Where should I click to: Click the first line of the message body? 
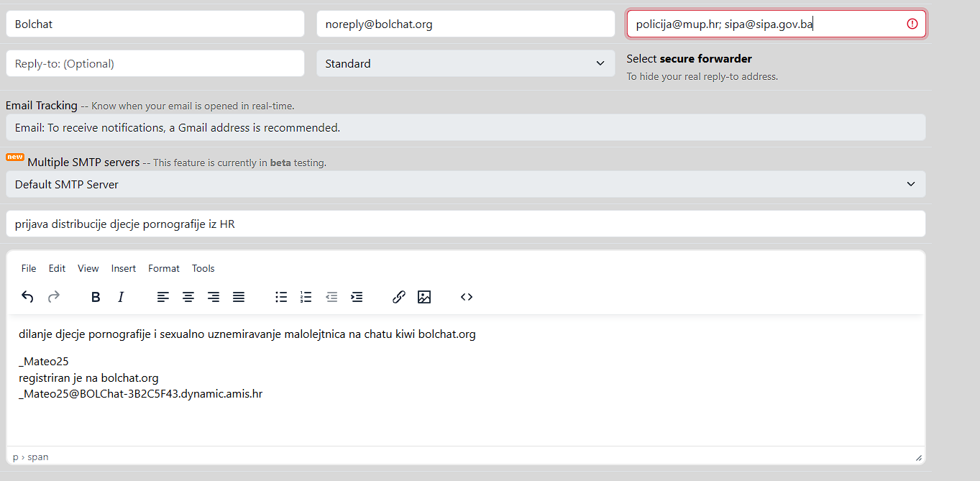(x=247, y=334)
